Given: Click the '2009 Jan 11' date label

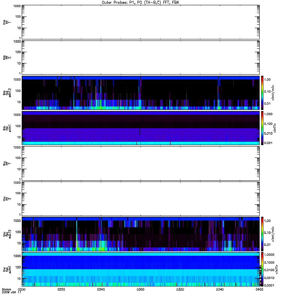Looking at the screenshot, I should tap(11, 292).
